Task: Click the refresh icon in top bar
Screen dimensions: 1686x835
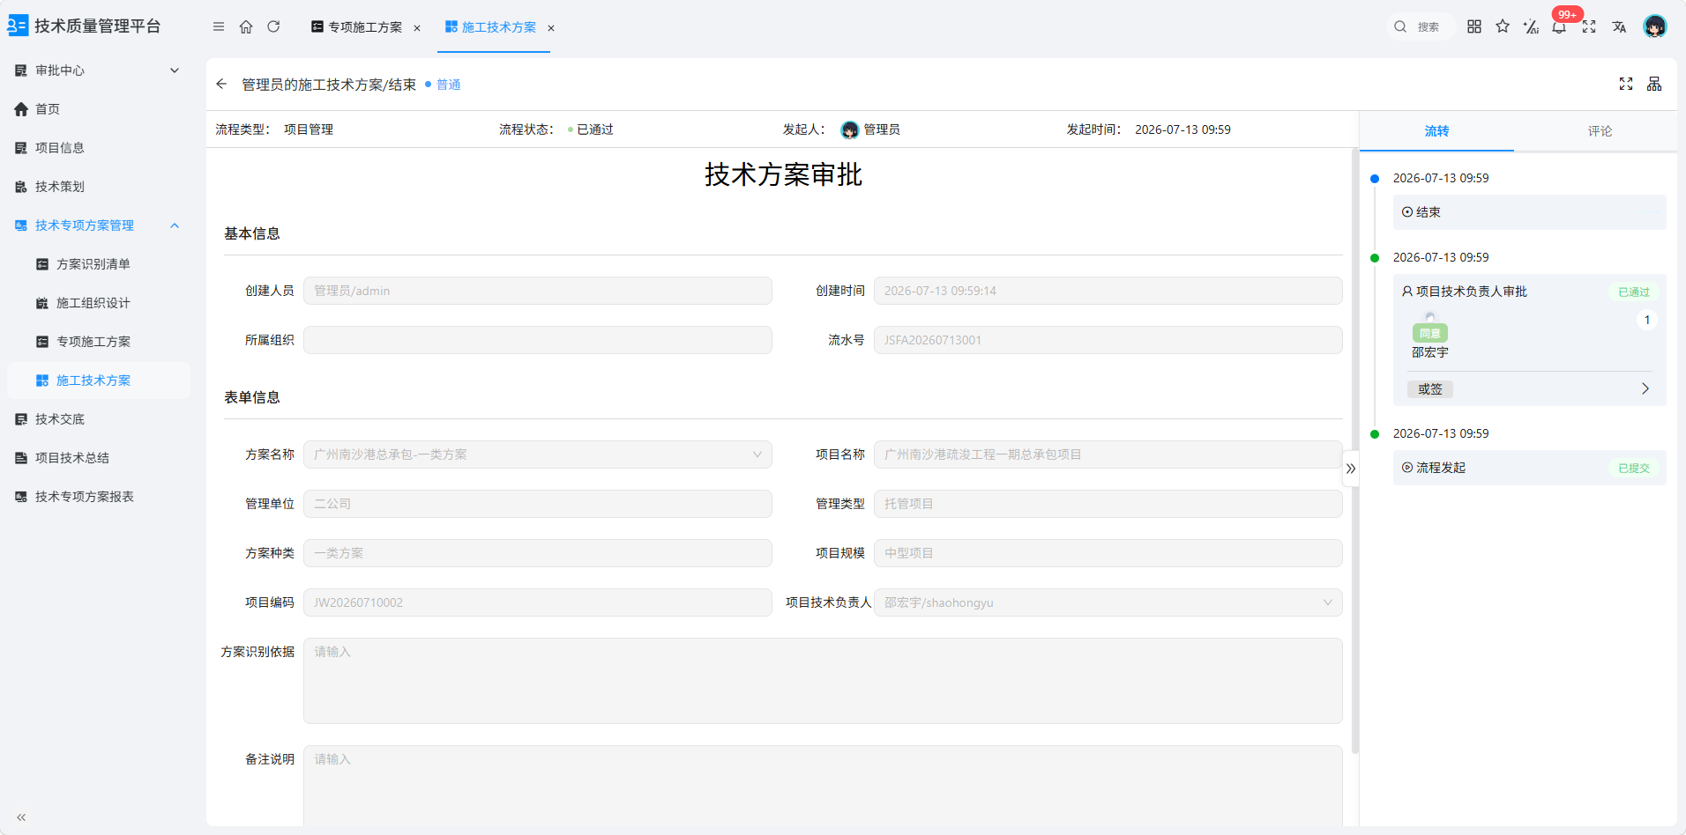Action: point(273,26)
